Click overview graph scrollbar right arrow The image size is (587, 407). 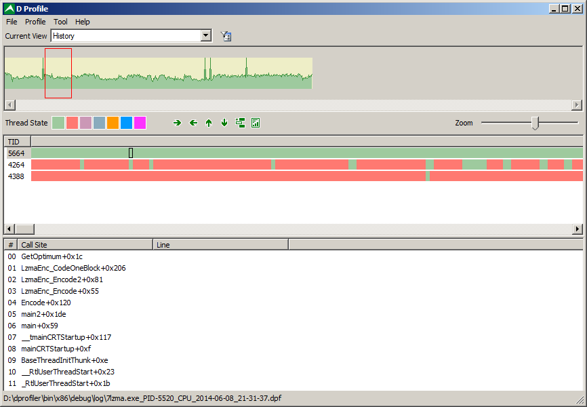click(x=577, y=105)
